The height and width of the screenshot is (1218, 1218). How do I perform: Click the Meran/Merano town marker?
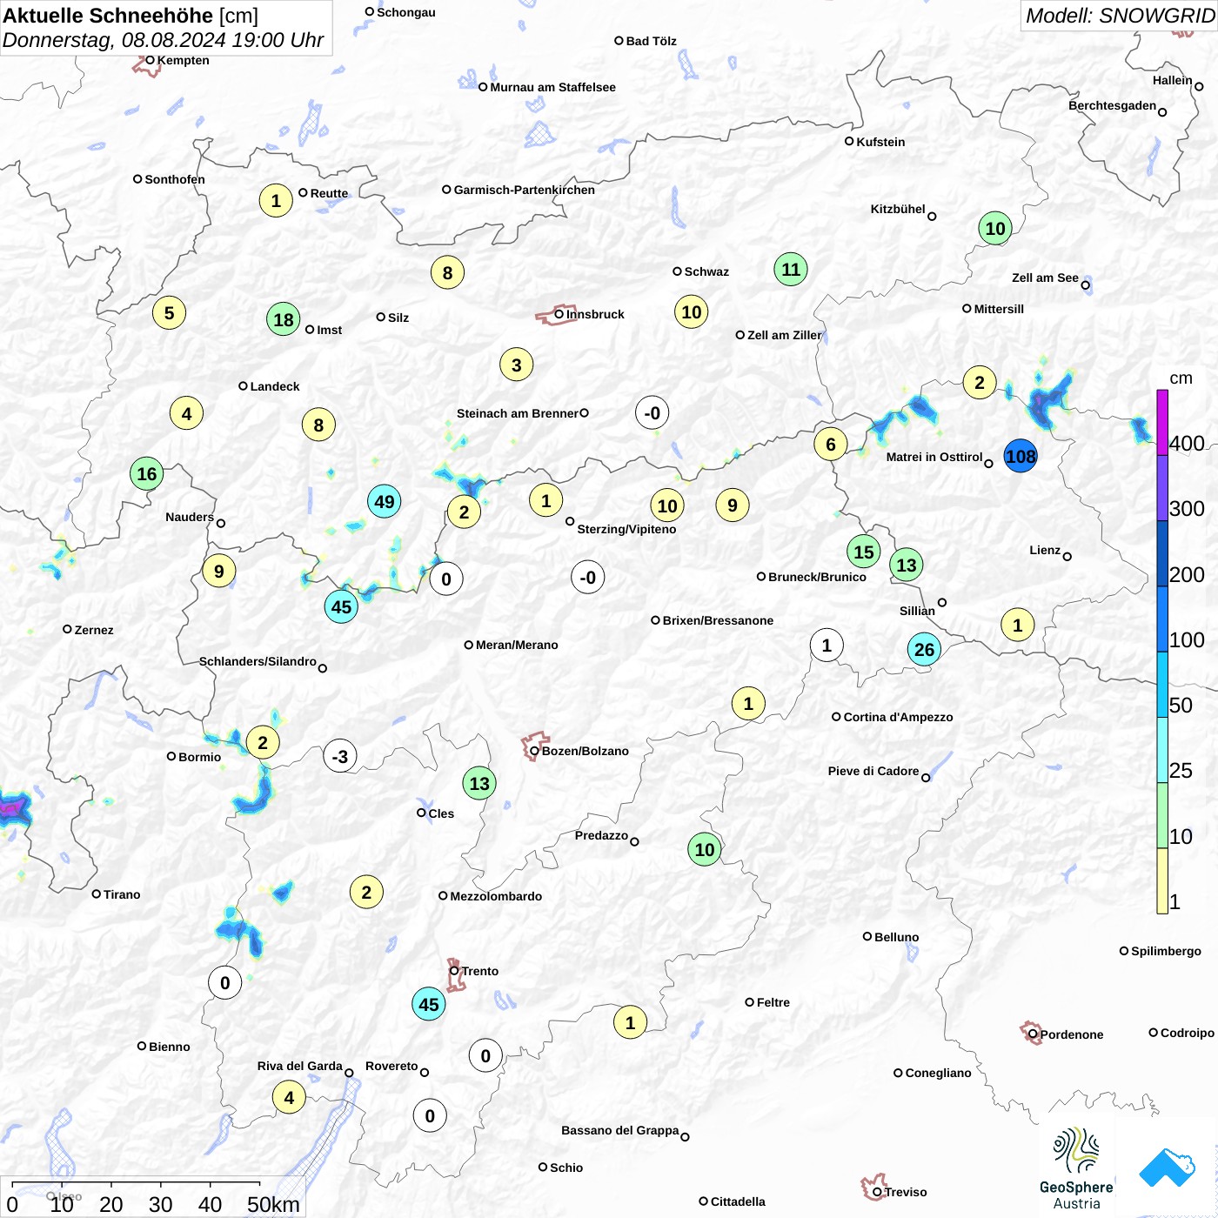pyautogui.click(x=469, y=645)
